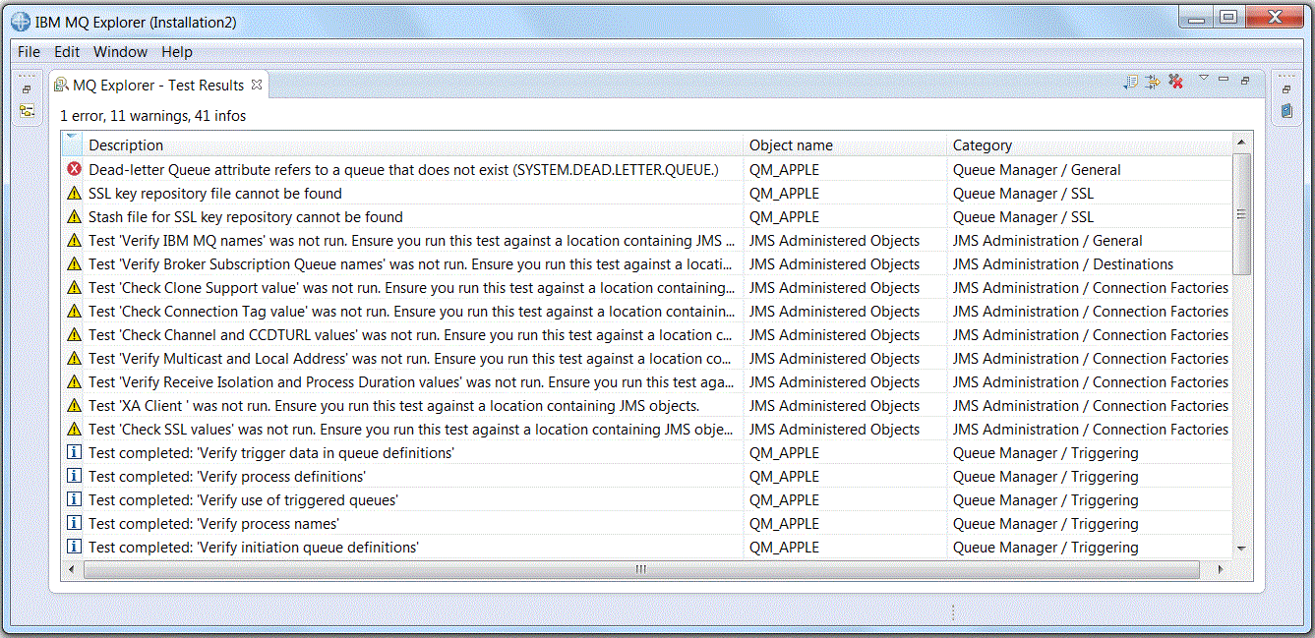Click 'JMS Administration / Destinations' category cell
The width and height of the screenshot is (1315, 638).
pos(1063,264)
